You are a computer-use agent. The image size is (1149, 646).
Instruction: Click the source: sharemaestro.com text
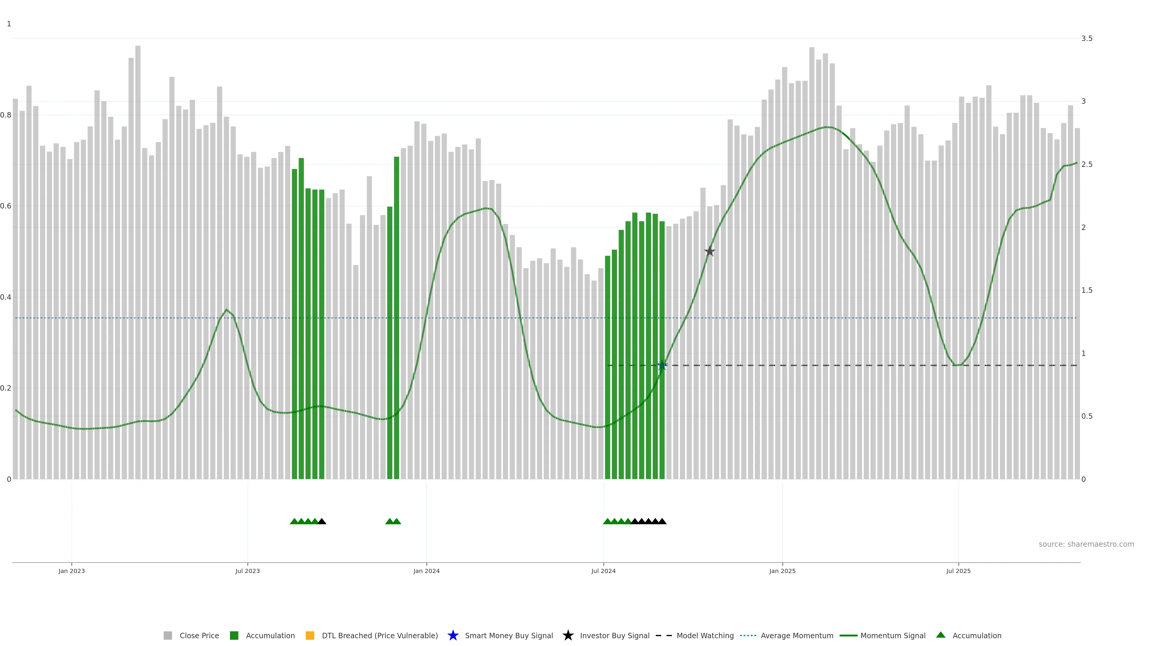point(1086,544)
